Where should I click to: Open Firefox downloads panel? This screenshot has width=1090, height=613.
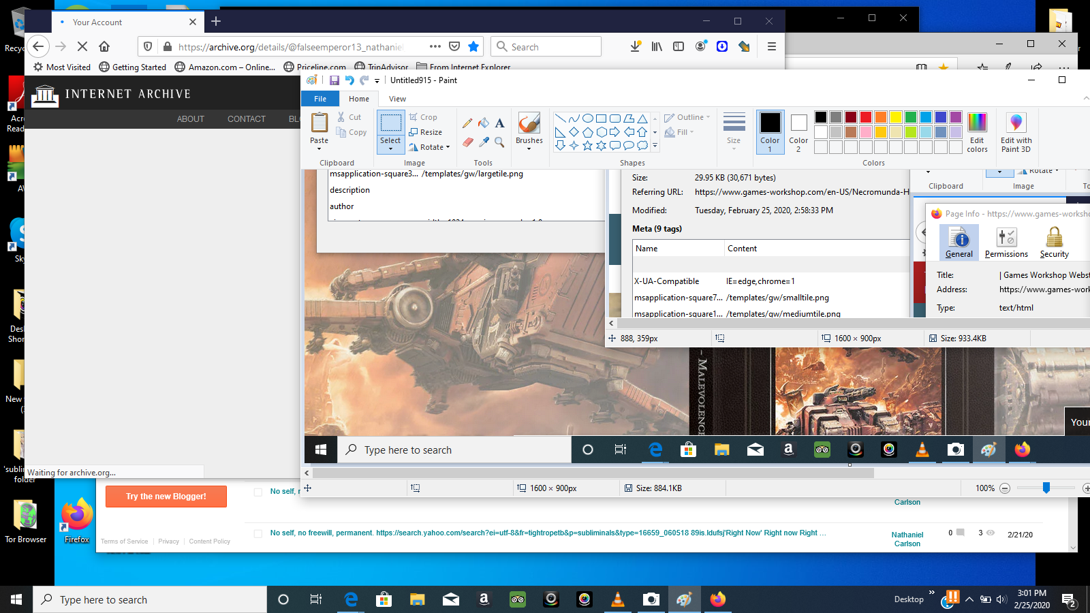point(635,46)
